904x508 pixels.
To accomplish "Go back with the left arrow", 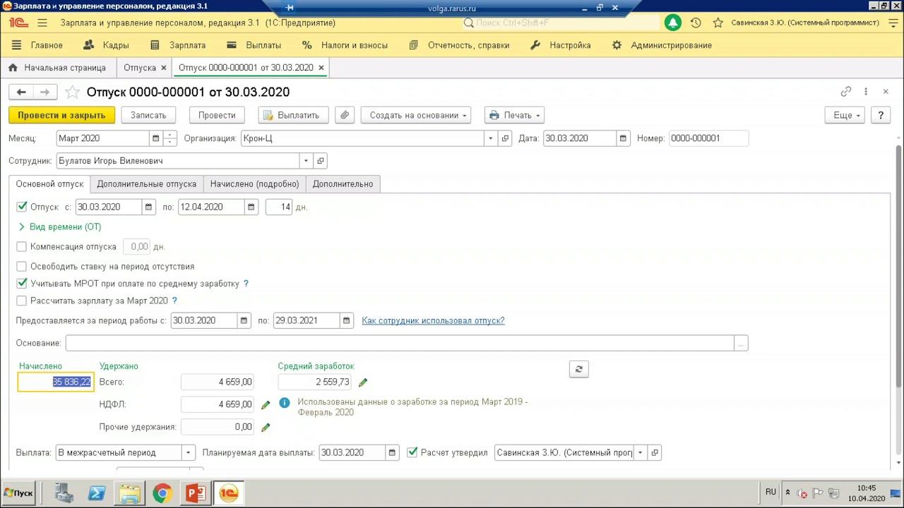I will 21,92.
